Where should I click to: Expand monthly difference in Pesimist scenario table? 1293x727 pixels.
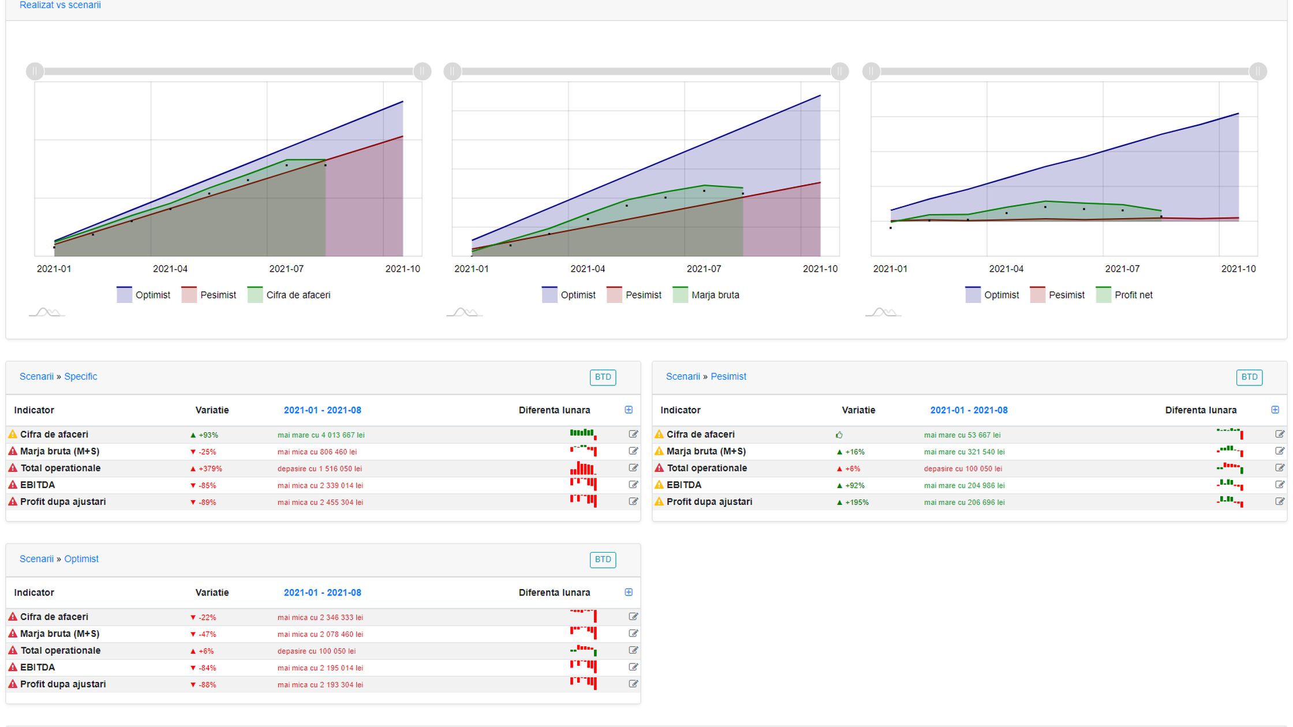(1275, 410)
